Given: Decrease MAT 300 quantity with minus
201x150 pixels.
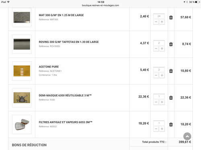Looking at the screenshot, I should (x=156, y=22).
